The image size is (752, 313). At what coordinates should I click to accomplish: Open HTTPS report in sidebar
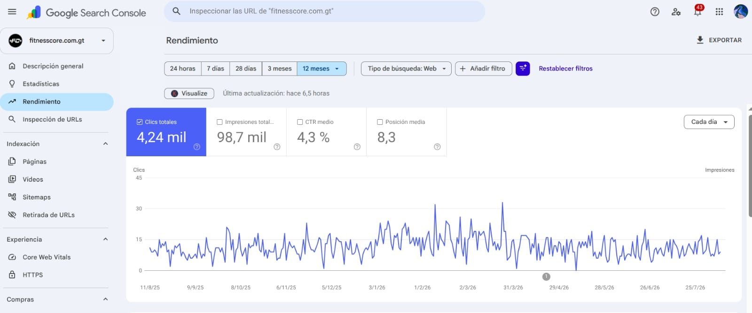click(x=57, y=275)
